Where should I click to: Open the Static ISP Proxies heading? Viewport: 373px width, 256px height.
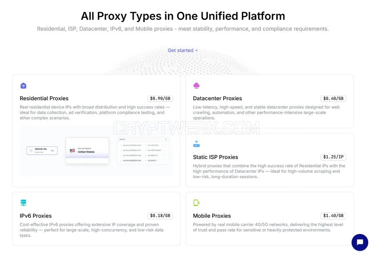point(216,157)
